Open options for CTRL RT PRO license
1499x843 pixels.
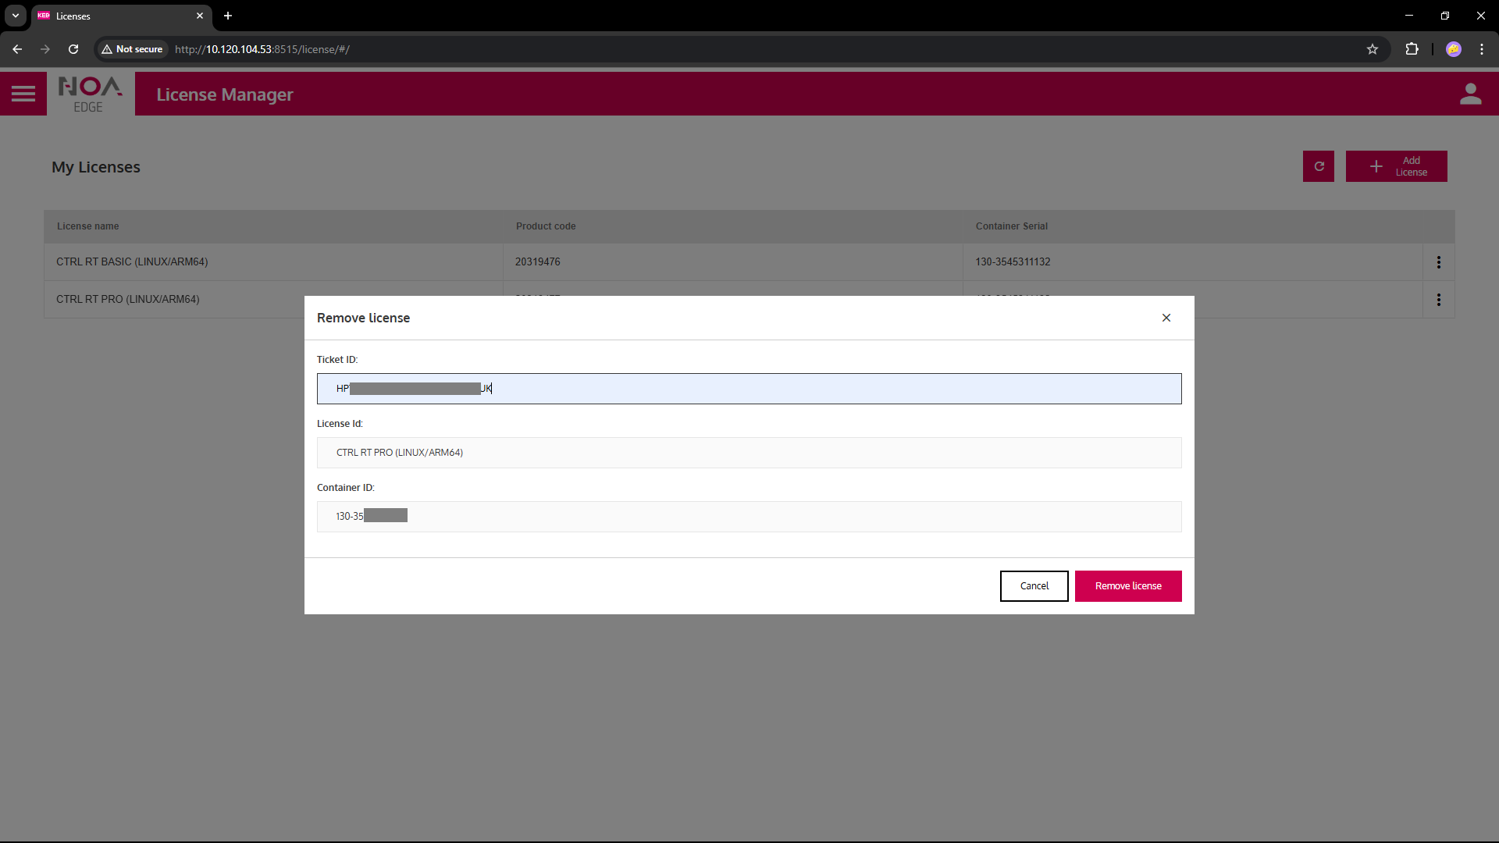point(1438,300)
